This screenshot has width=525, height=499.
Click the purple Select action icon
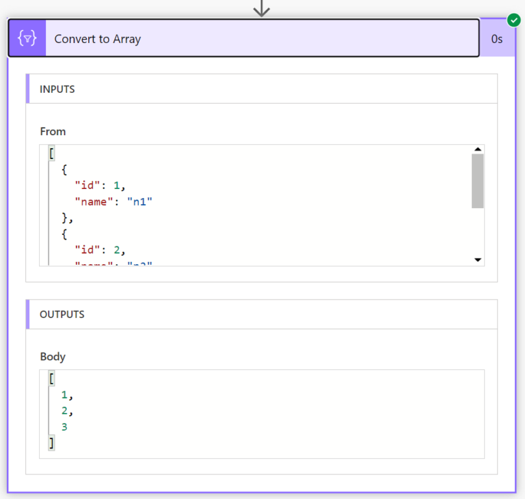coord(27,38)
